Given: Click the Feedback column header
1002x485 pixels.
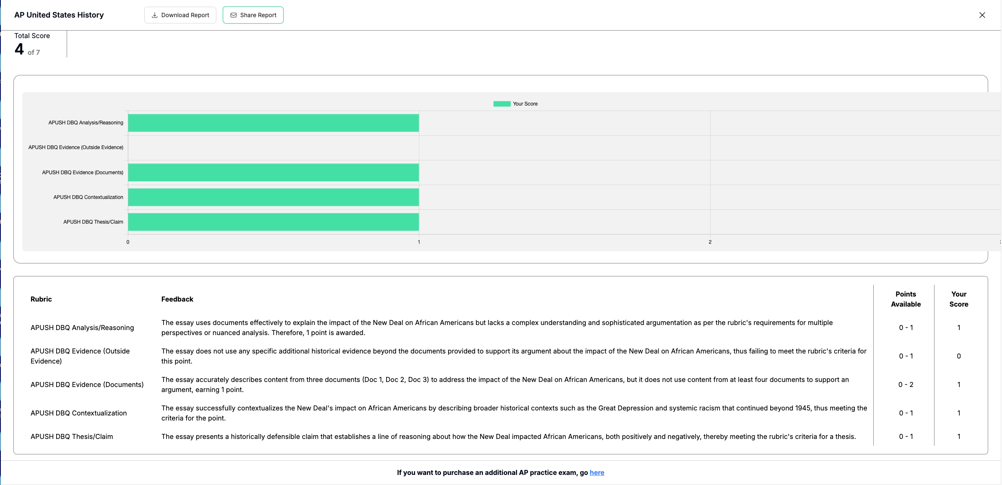Looking at the screenshot, I should [x=177, y=299].
